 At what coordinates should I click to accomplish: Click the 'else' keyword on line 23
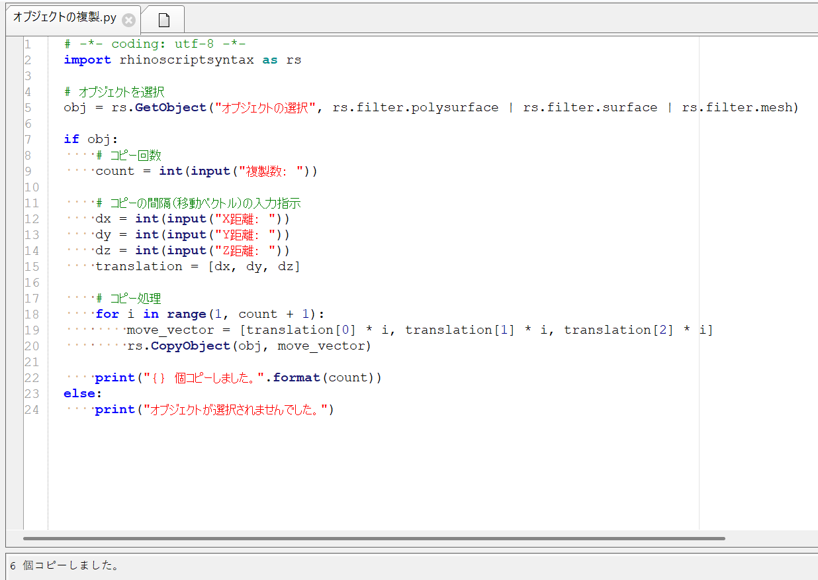[x=79, y=394]
